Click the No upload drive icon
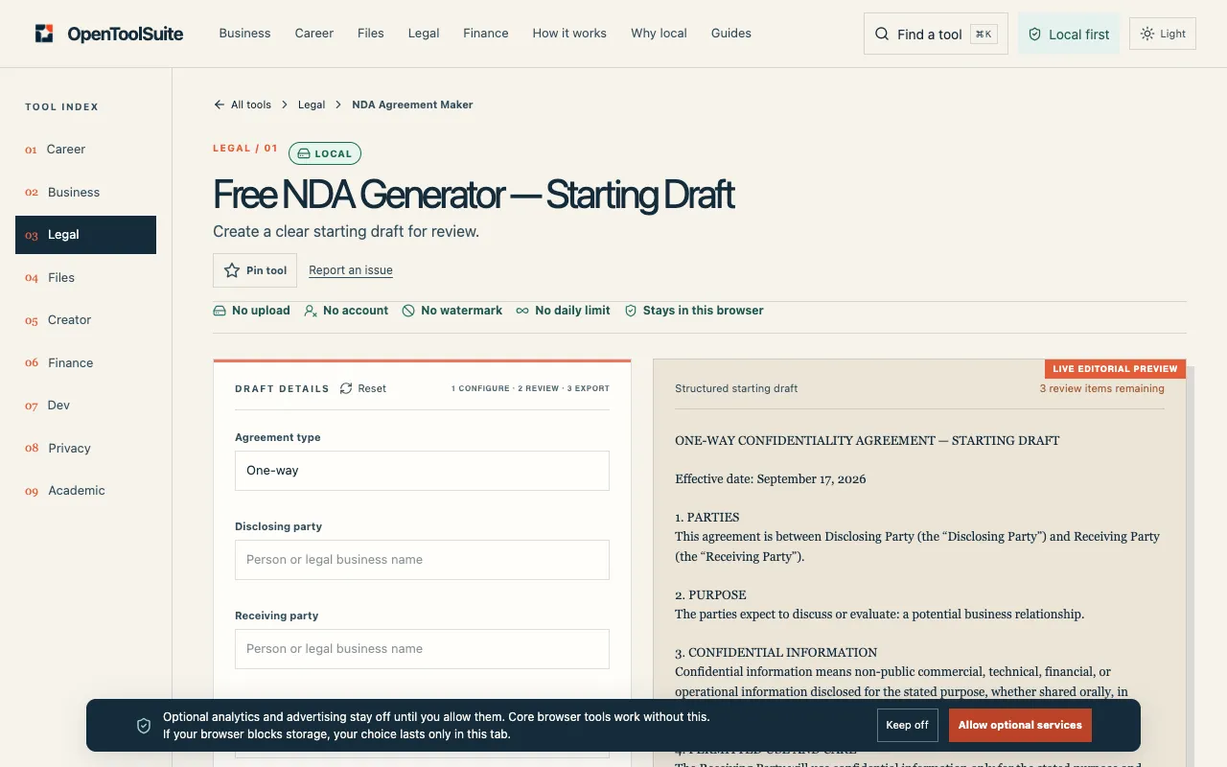 coord(220,311)
